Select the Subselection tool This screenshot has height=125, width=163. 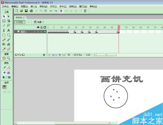click(8, 16)
